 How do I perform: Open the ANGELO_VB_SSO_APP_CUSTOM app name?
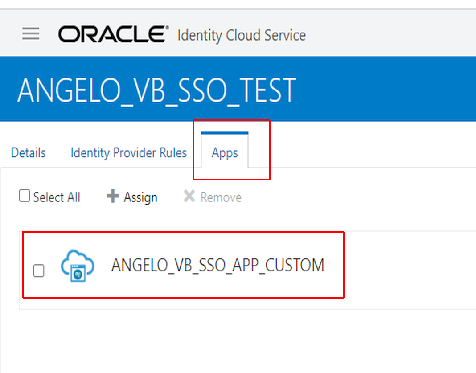pyautogui.click(x=217, y=265)
